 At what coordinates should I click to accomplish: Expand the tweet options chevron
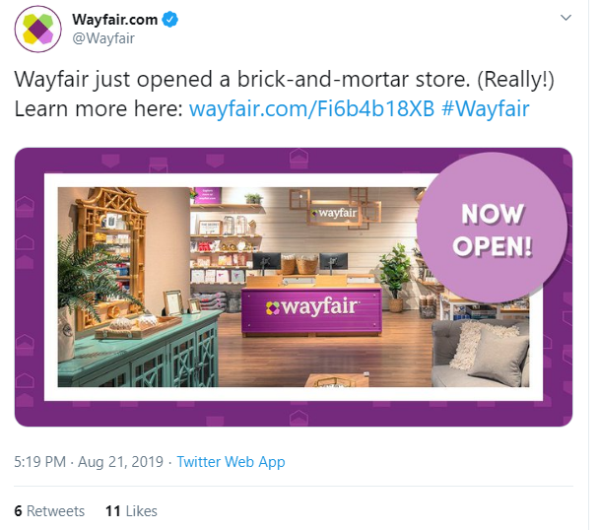tap(566, 18)
